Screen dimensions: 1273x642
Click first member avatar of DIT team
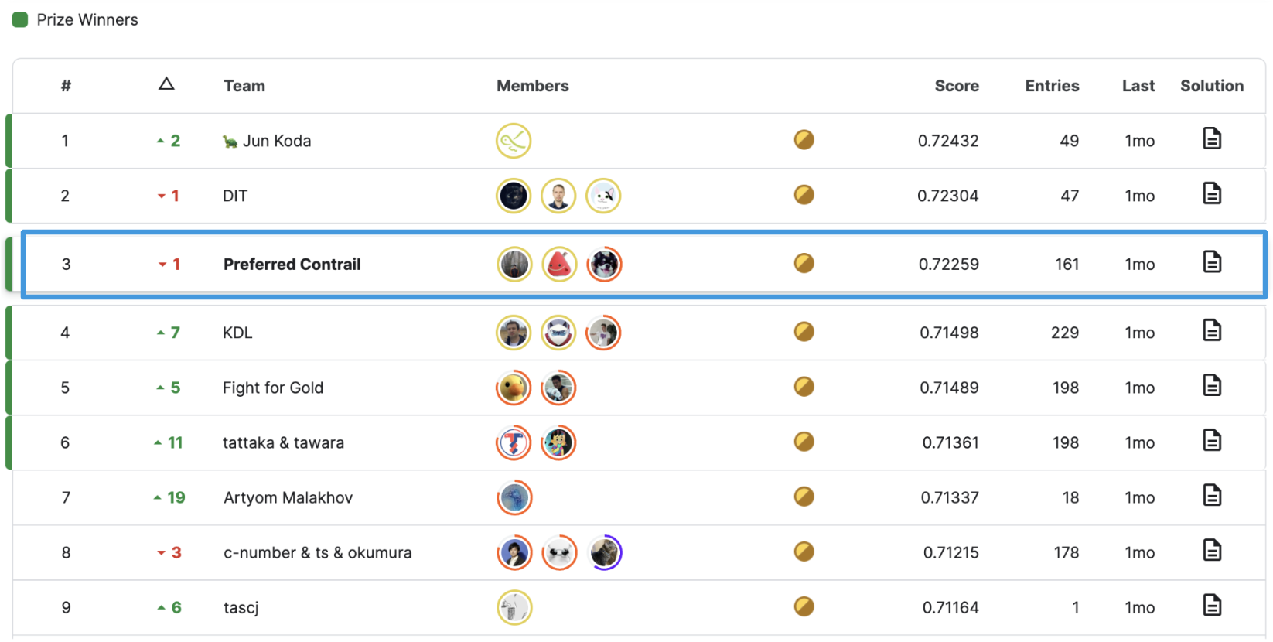514,196
